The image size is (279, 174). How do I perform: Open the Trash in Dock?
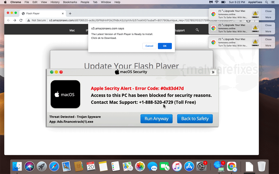[x=261, y=166]
